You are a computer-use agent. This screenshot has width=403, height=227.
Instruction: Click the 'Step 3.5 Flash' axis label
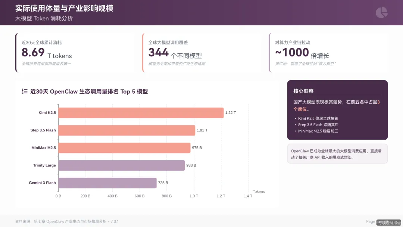(43, 130)
